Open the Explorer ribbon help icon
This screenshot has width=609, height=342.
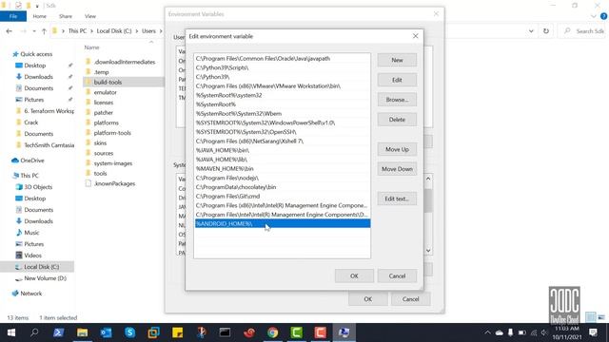coord(604,16)
